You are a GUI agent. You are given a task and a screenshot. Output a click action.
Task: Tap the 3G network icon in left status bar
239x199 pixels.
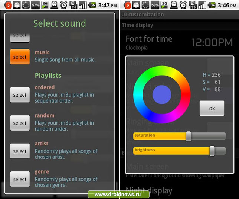point(45,5)
